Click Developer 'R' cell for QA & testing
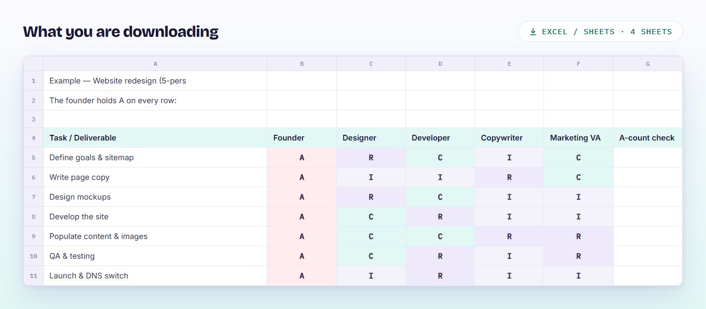The width and height of the screenshot is (706, 309). (440, 256)
